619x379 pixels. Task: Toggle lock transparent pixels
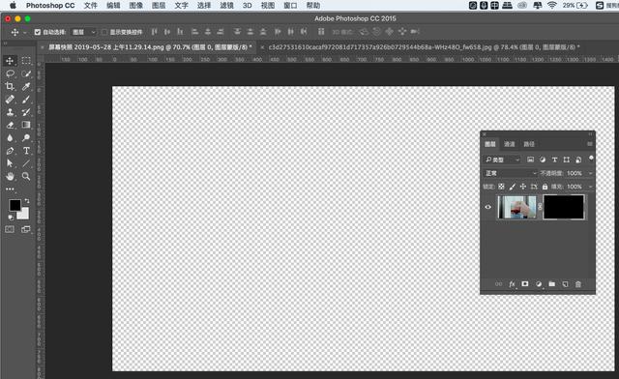pyautogui.click(x=501, y=187)
